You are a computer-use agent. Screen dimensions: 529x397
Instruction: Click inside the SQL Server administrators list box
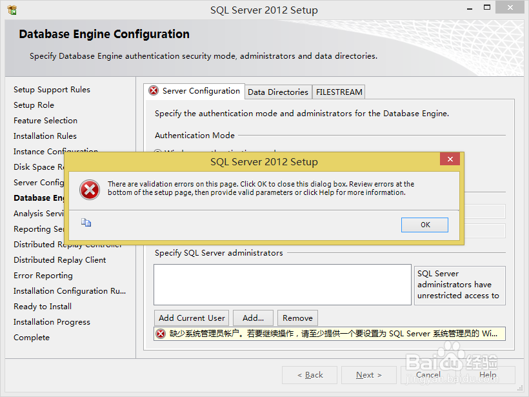(x=282, y=284)
